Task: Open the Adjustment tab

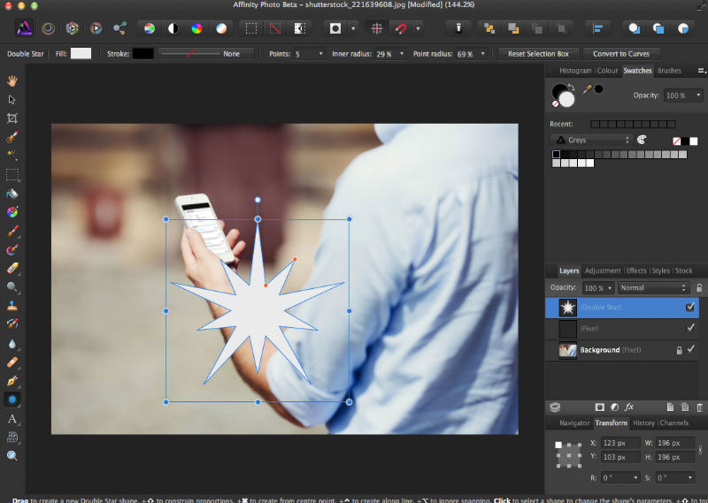Action: (x=602, y=271)
